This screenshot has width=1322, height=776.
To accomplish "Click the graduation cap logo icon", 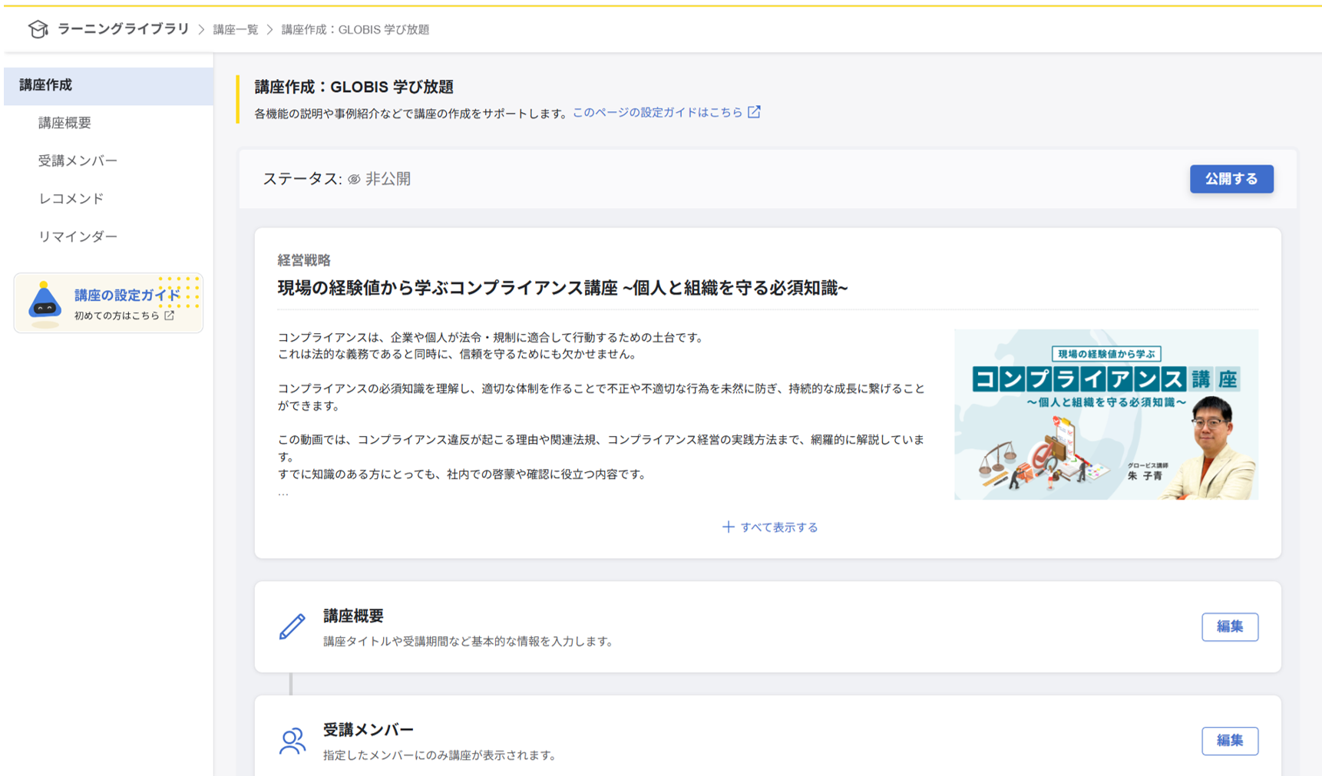I will point(38,28).
